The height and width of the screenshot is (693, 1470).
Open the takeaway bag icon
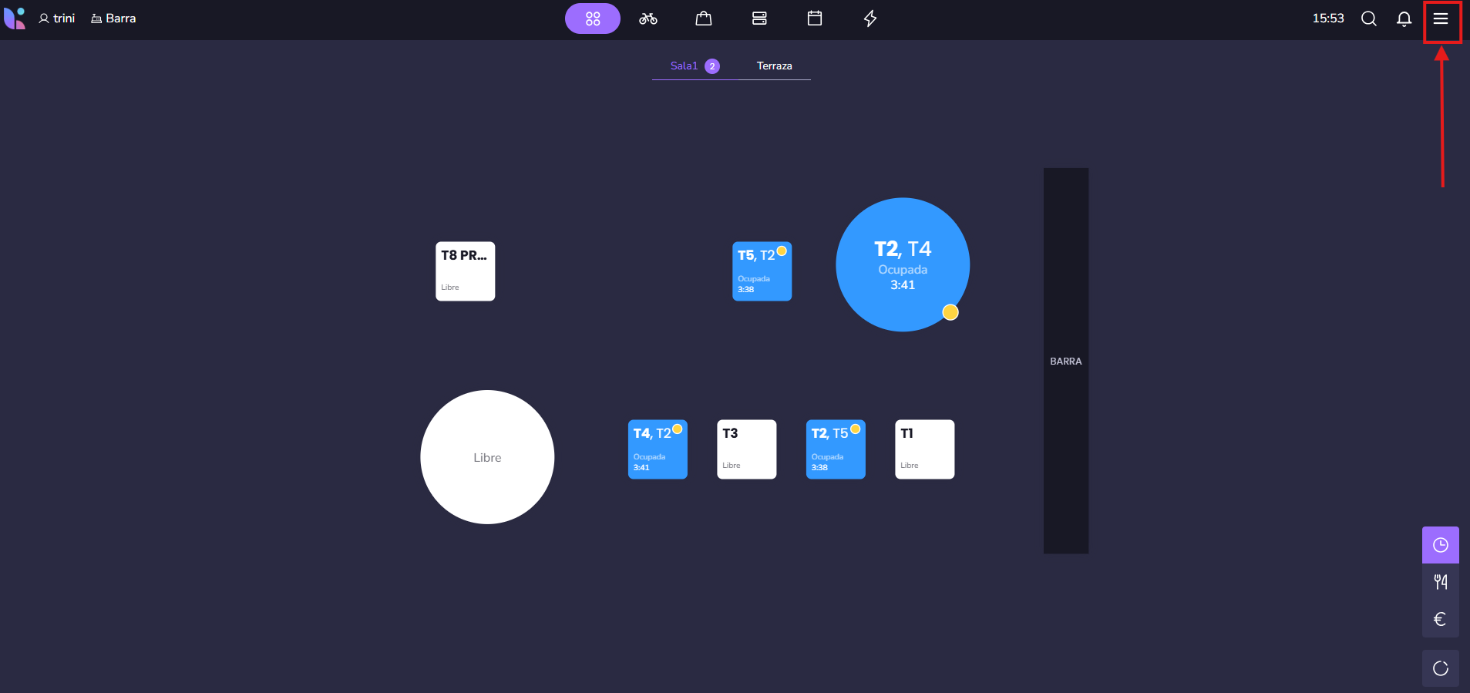coord(703,19)
